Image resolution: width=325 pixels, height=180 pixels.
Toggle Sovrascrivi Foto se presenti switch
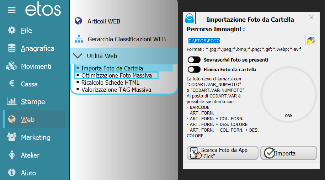(x=194, y=60)
